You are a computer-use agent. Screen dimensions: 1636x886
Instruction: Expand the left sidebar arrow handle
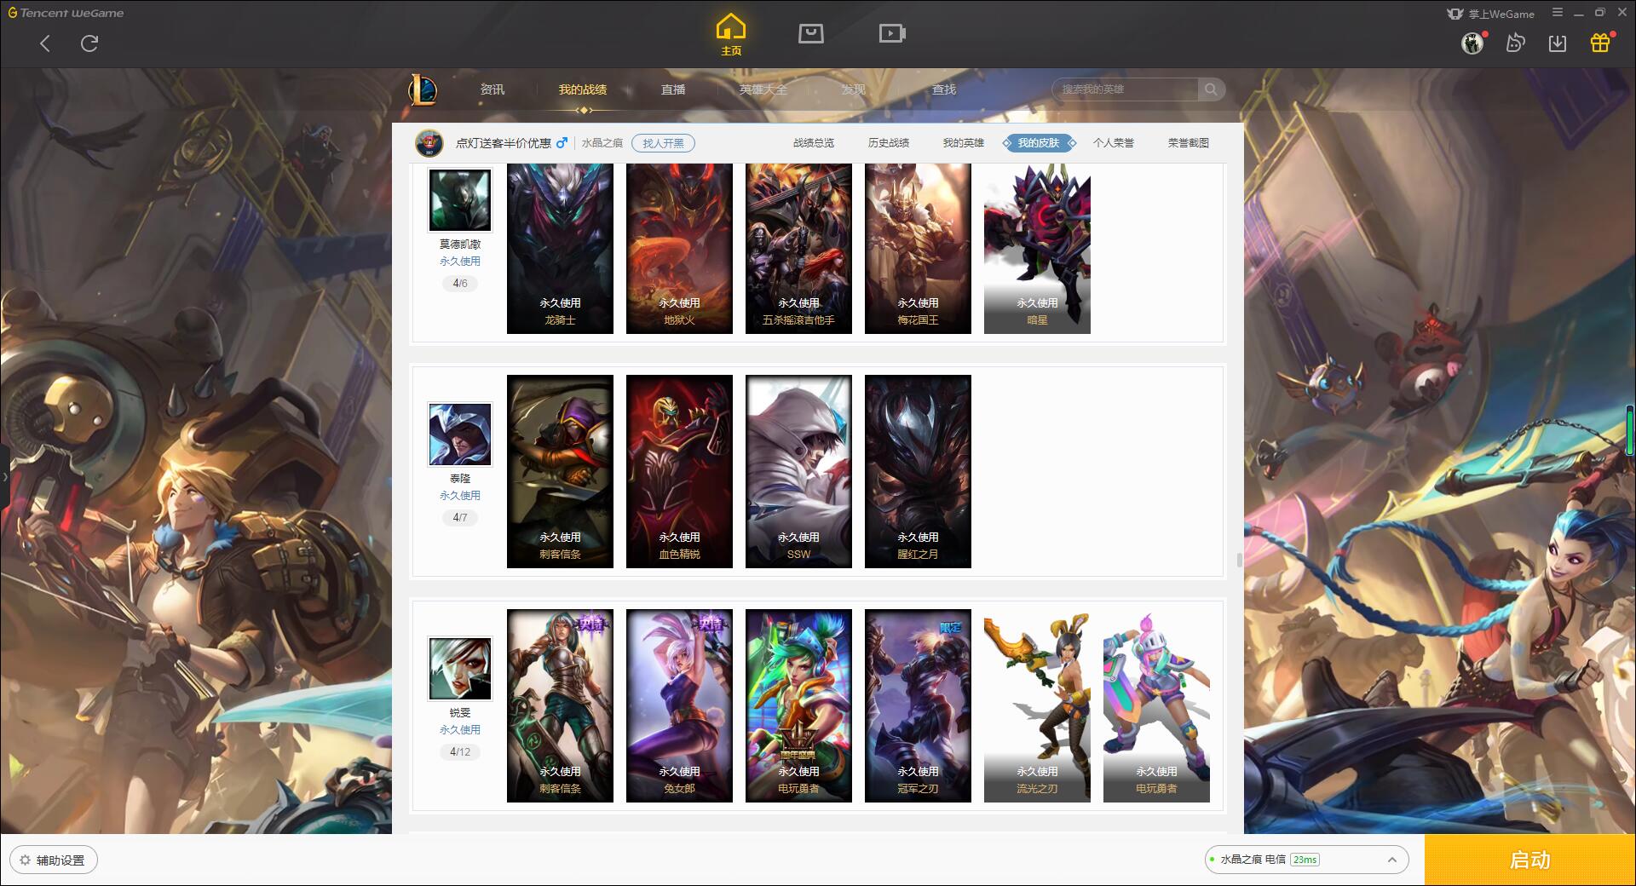pyautogui.click(x=4, y=477)
